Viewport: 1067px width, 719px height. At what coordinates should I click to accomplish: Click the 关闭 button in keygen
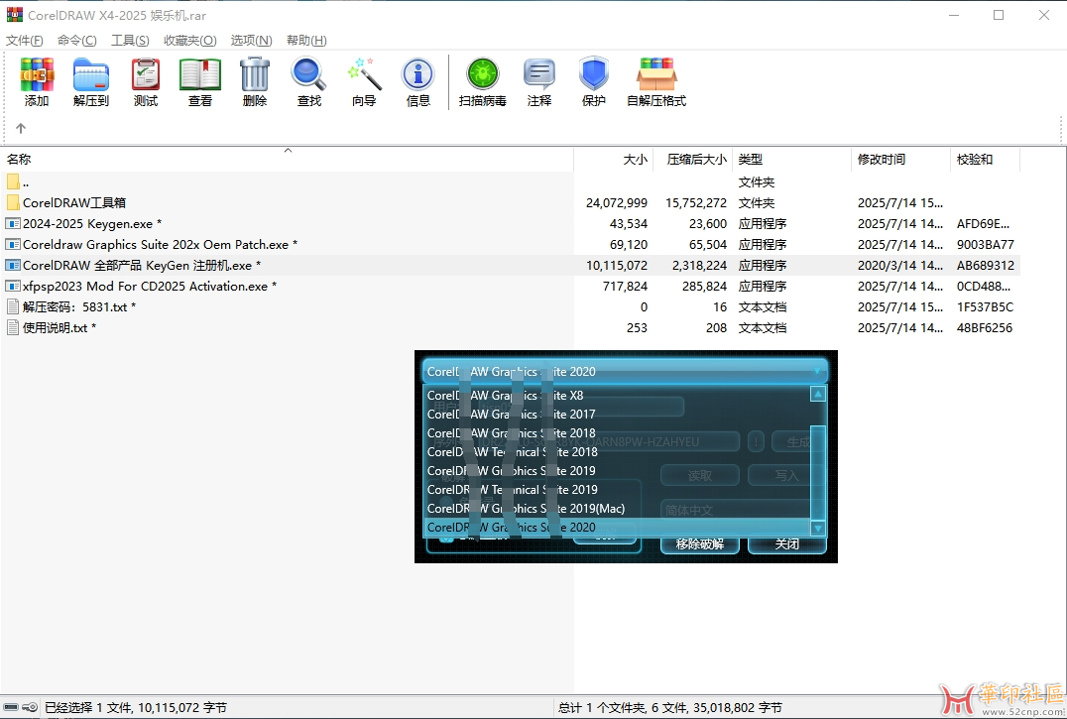pos(787,544)
